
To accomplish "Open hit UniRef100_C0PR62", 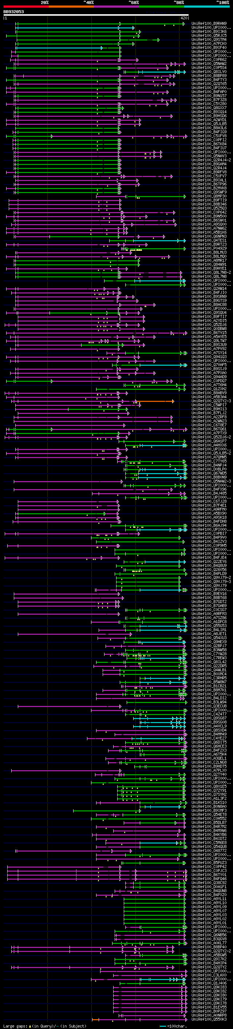I will click(209, 60).
